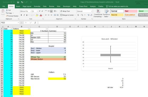Click the Paste clipboard icon
This screenshot has width=148, height=97.
coord(3,12)
